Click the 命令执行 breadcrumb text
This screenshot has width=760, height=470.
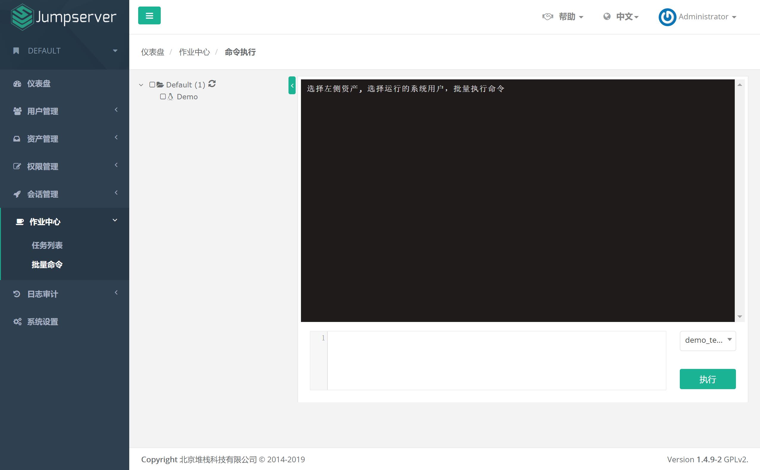click(x=240, y=52)
